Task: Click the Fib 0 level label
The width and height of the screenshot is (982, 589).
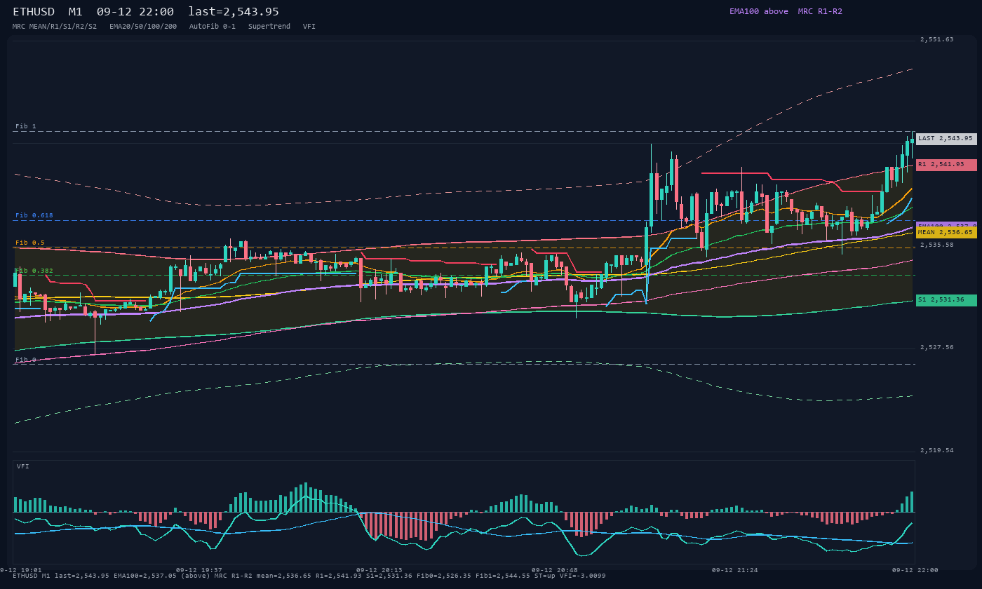Action: click(x=26, y=360)
